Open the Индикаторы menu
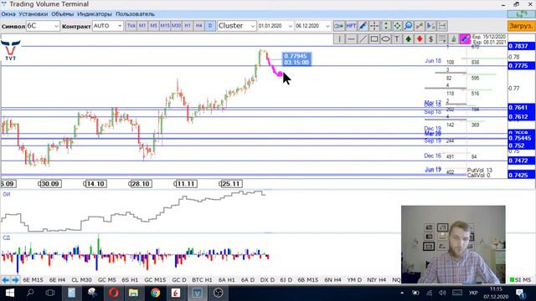 point(95,14)
